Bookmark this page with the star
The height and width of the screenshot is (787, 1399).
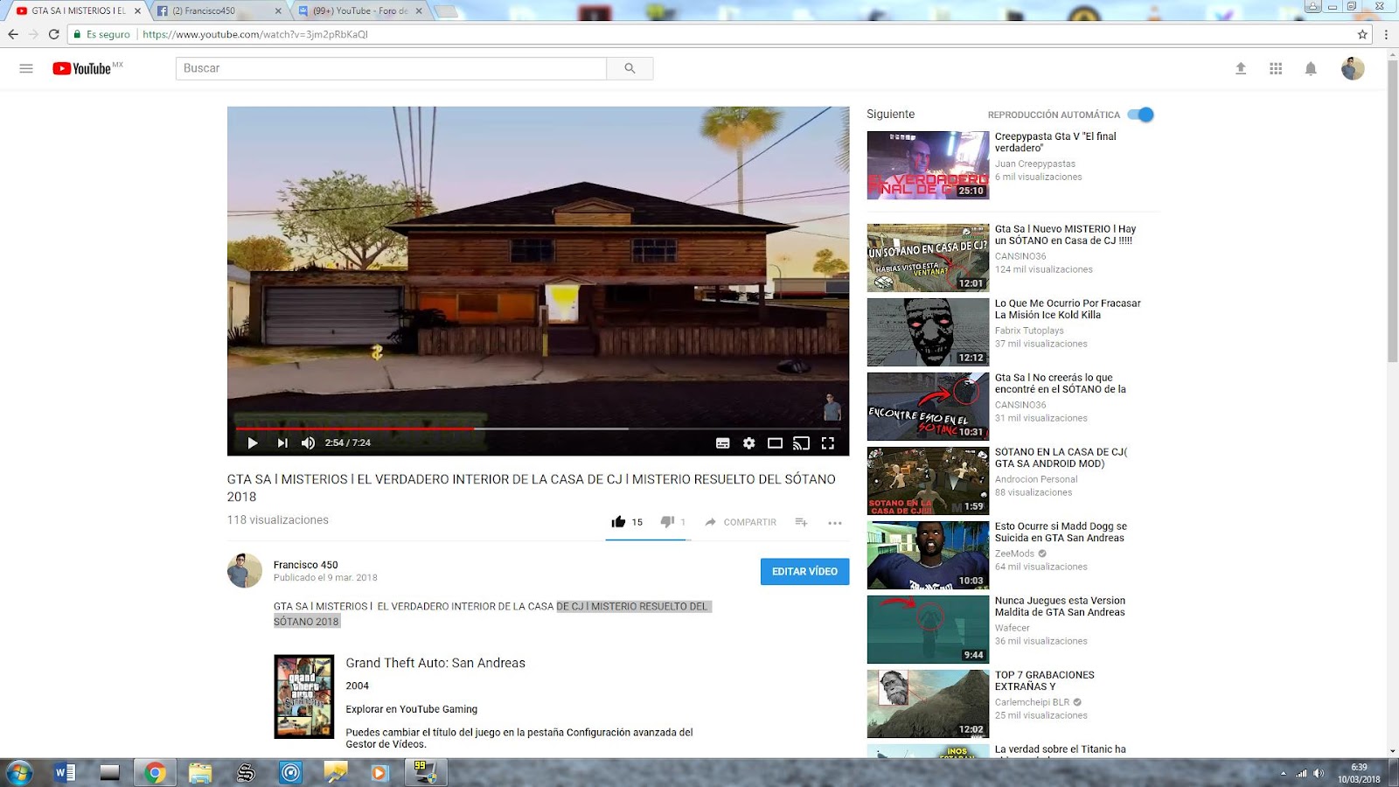1362,34
